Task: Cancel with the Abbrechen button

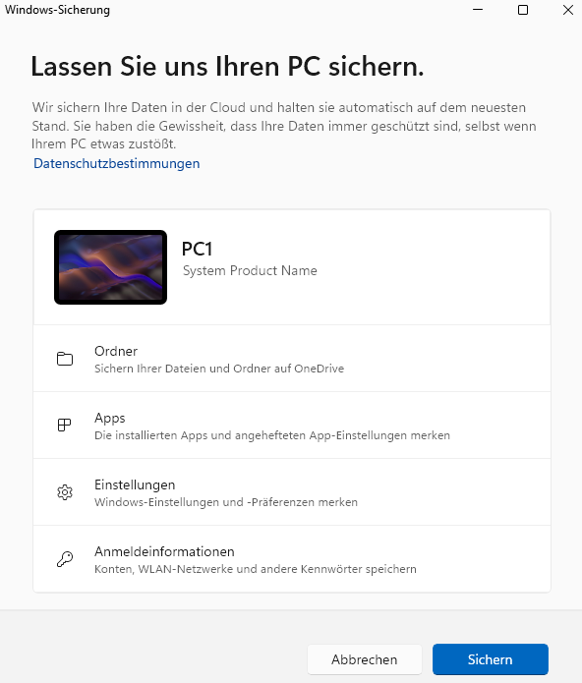Action: click(x=364, y=659)
